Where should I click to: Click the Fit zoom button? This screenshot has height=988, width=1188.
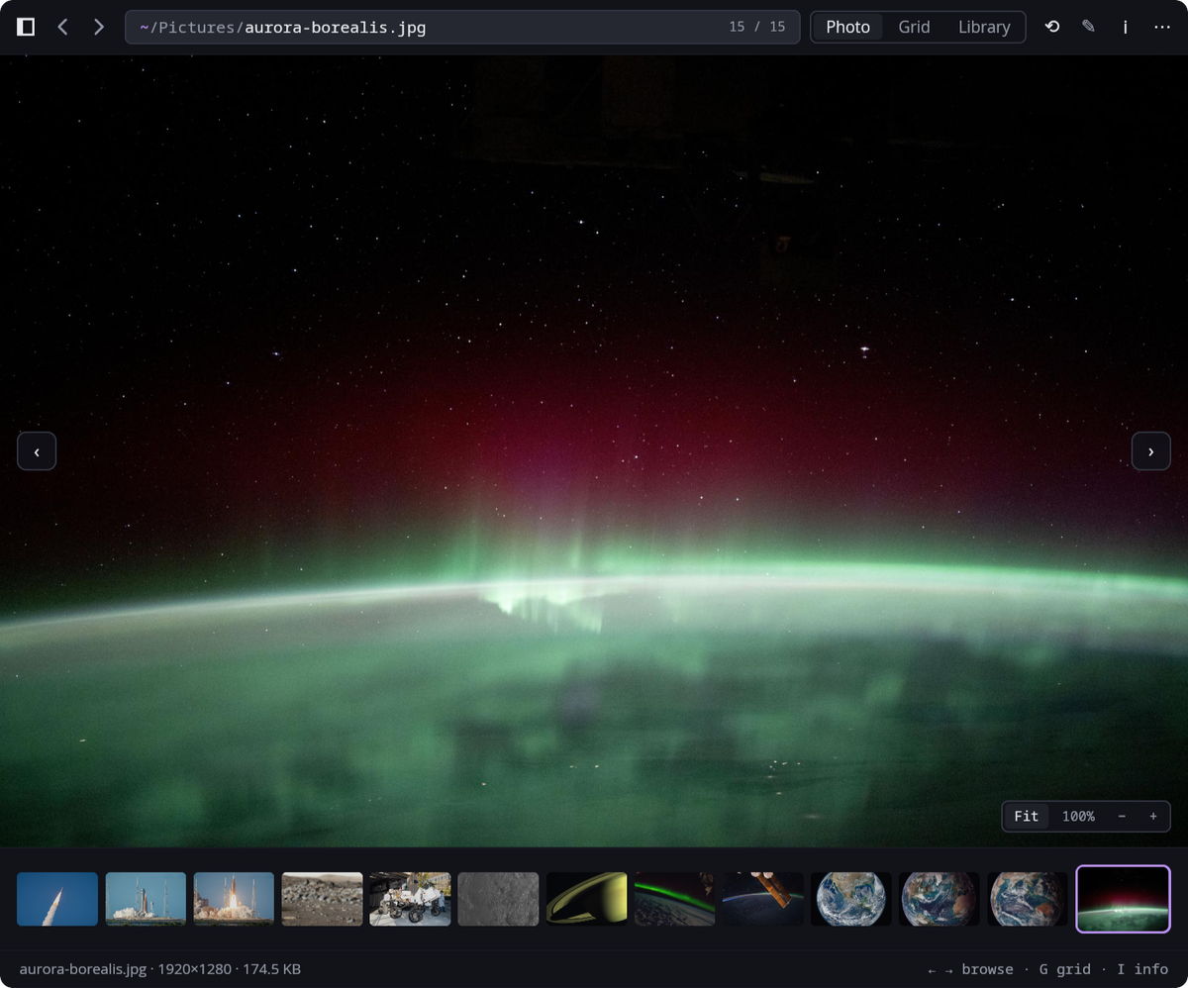[x=1027, y=816]
